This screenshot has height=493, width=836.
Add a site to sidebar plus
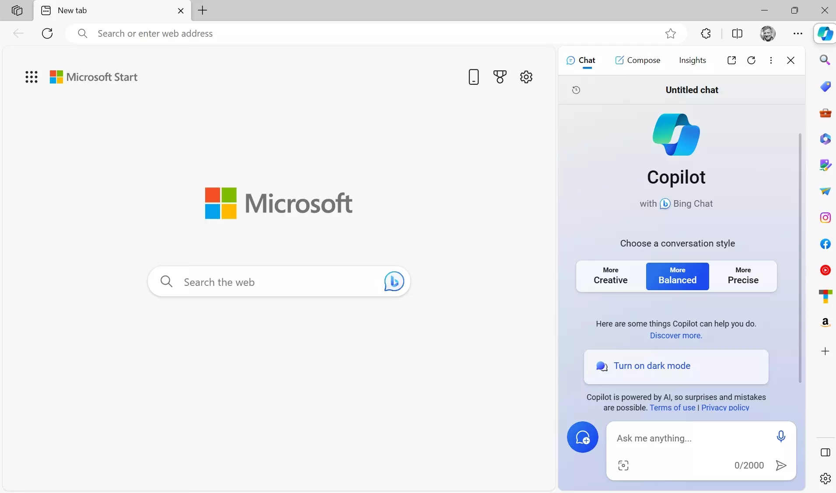(825, 351)
